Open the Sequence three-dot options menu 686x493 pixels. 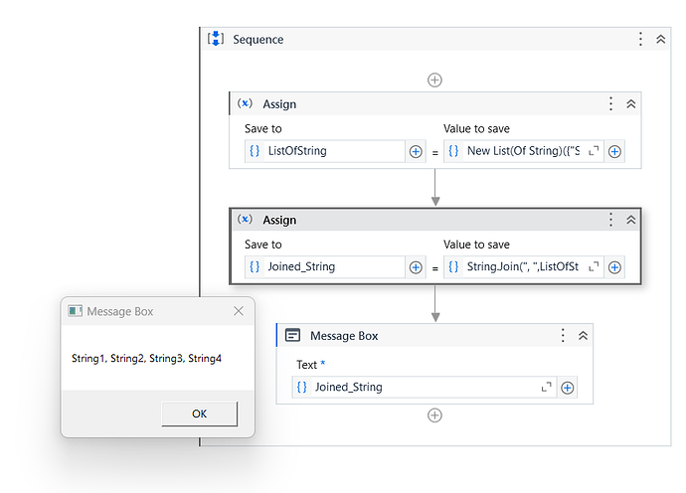(640, 40)
